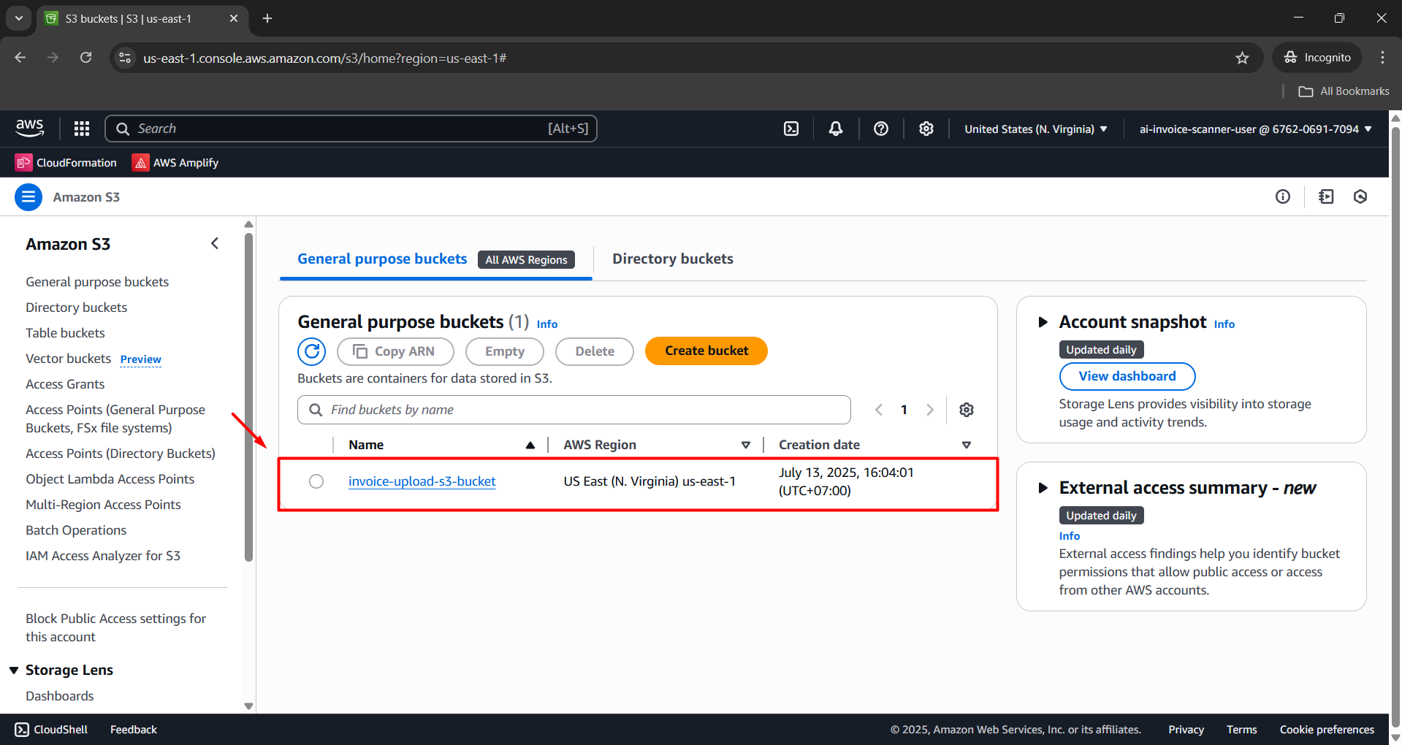Image resolution: width=1402 pixels, height=745 pixels.
Task: Open the settings gear in top toolbar
Action: click(926, 128)
